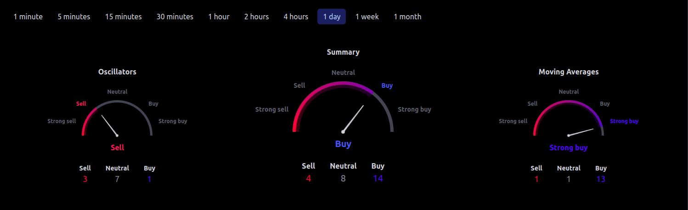Click the red Sell result under Oscillators
Screen dimensions: 688x210
117,148
